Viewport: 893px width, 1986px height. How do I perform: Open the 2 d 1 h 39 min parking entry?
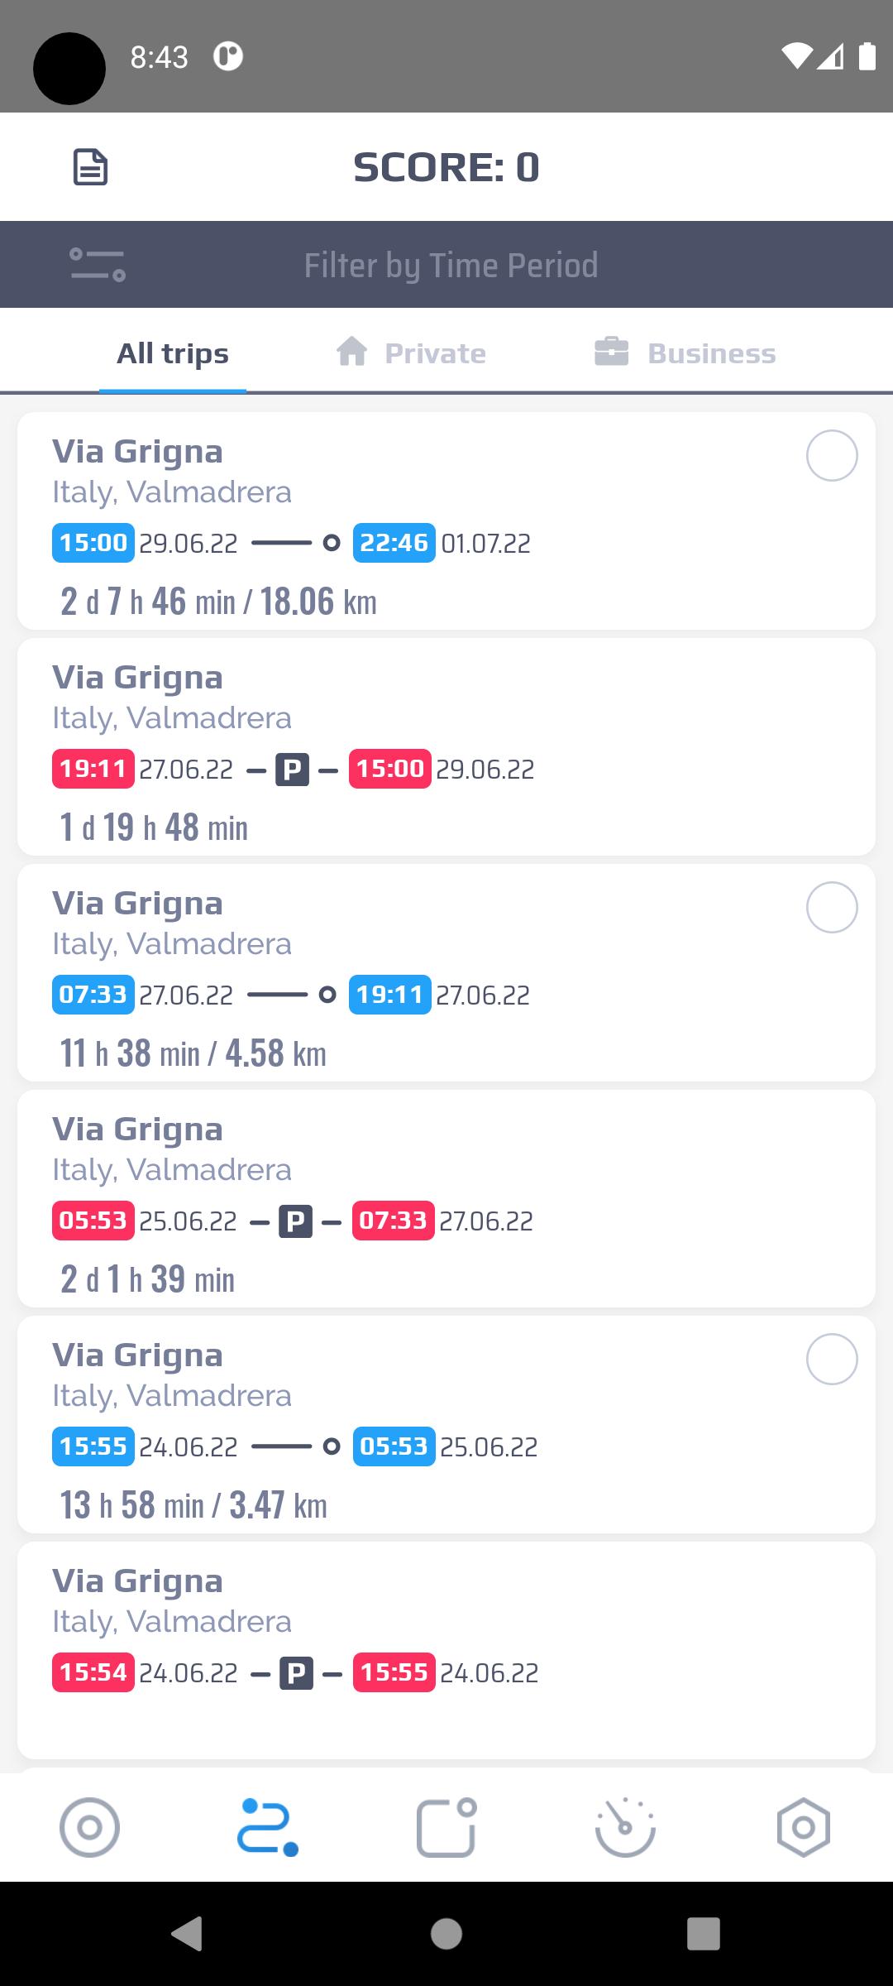446,1199
